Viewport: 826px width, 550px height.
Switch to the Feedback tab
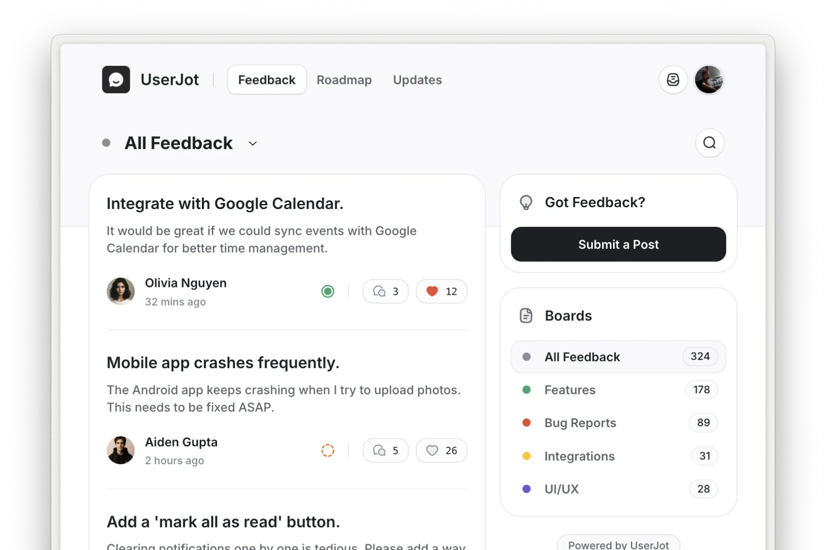click(x=267, y=80)
